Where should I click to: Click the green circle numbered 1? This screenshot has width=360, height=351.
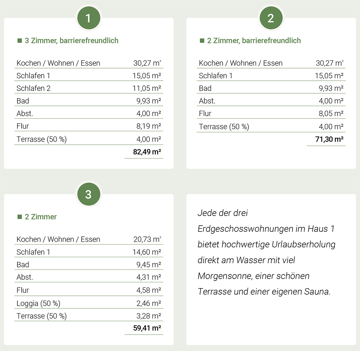[88, 18]
